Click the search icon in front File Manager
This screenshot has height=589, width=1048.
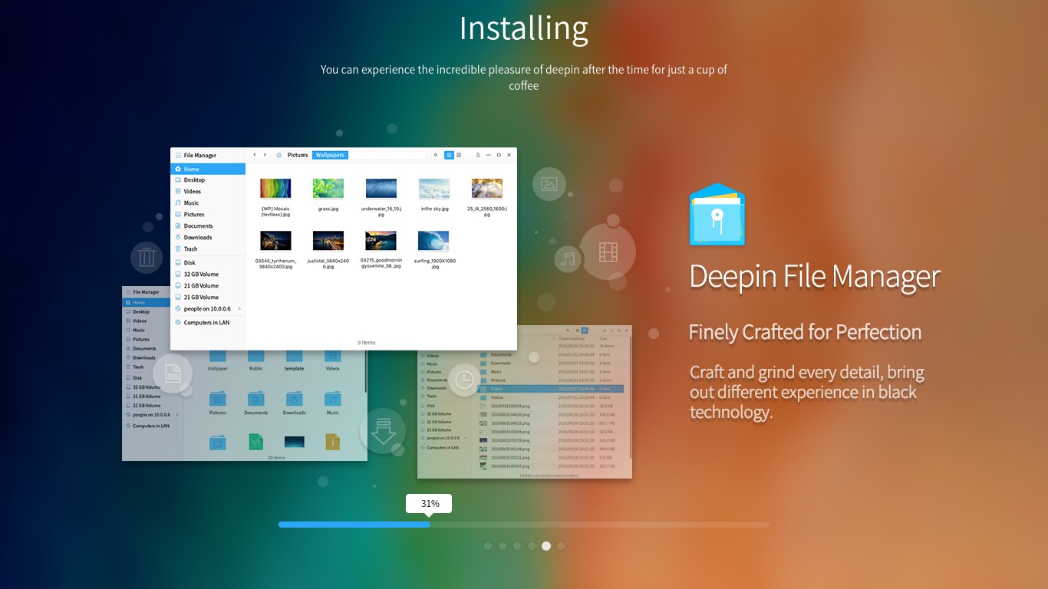point(436,155)
